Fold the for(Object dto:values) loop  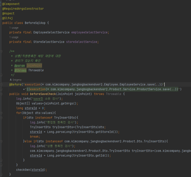click(x=1, y=113)
